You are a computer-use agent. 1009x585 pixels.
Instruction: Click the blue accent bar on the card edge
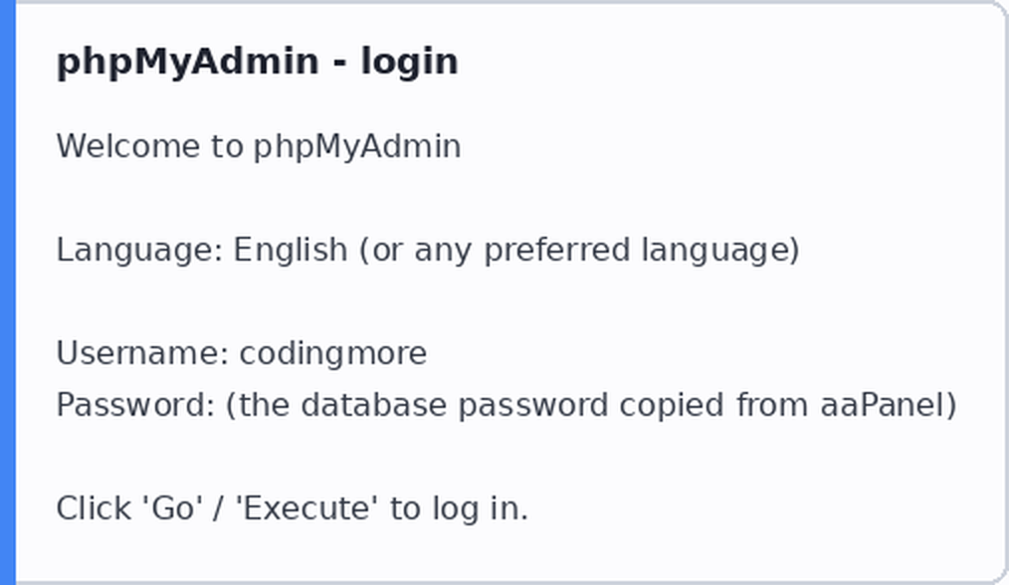(x=8, y=292)
